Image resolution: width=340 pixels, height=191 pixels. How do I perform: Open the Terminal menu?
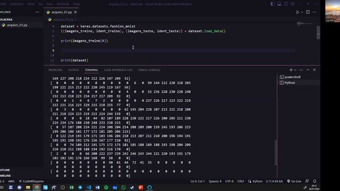63,4
